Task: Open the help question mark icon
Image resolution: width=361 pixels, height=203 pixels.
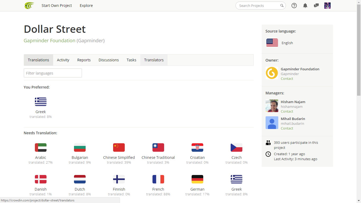Action: [294, 6]
